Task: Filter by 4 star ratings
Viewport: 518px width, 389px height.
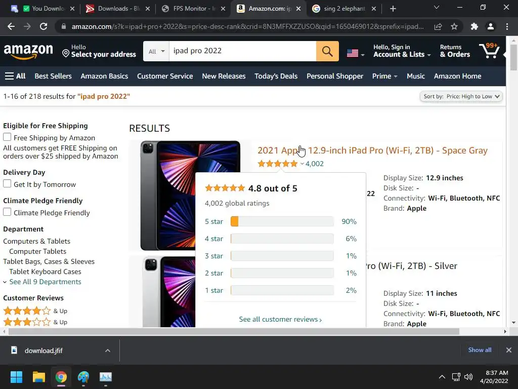Action: click(x=214, y=239)
